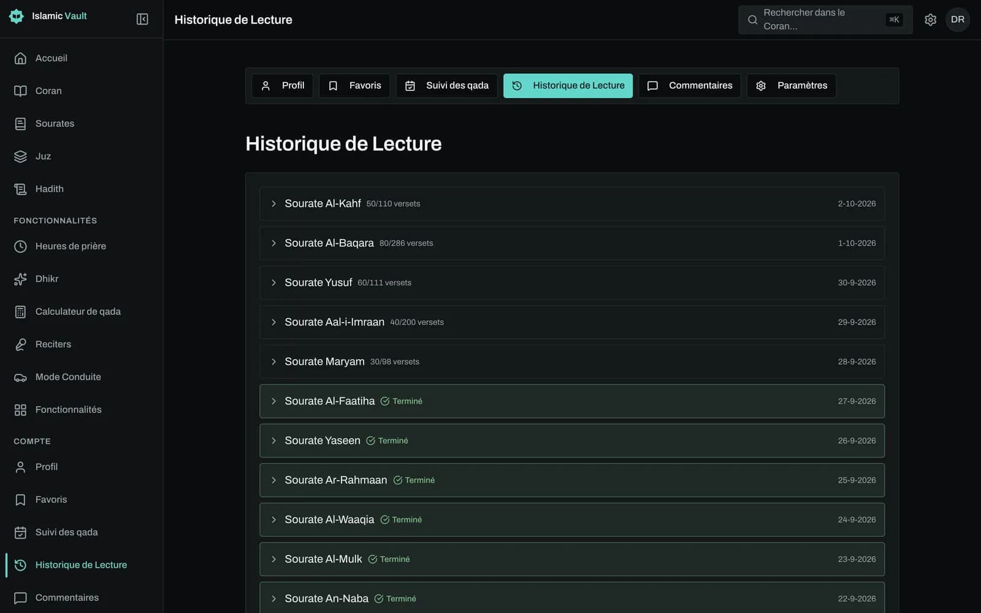Open the Suivi des qada tab

(x=446, y=86)
